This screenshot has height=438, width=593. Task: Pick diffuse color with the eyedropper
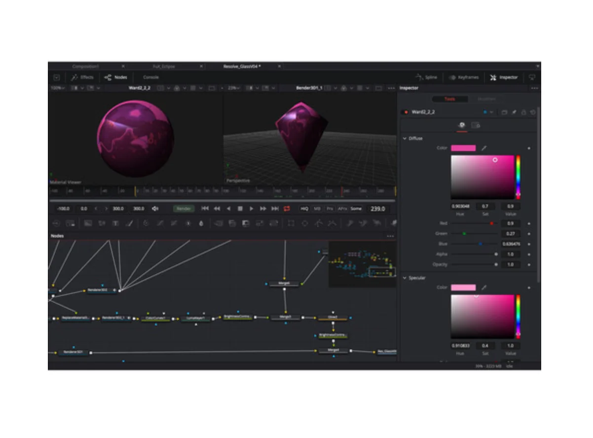(484, 148)
